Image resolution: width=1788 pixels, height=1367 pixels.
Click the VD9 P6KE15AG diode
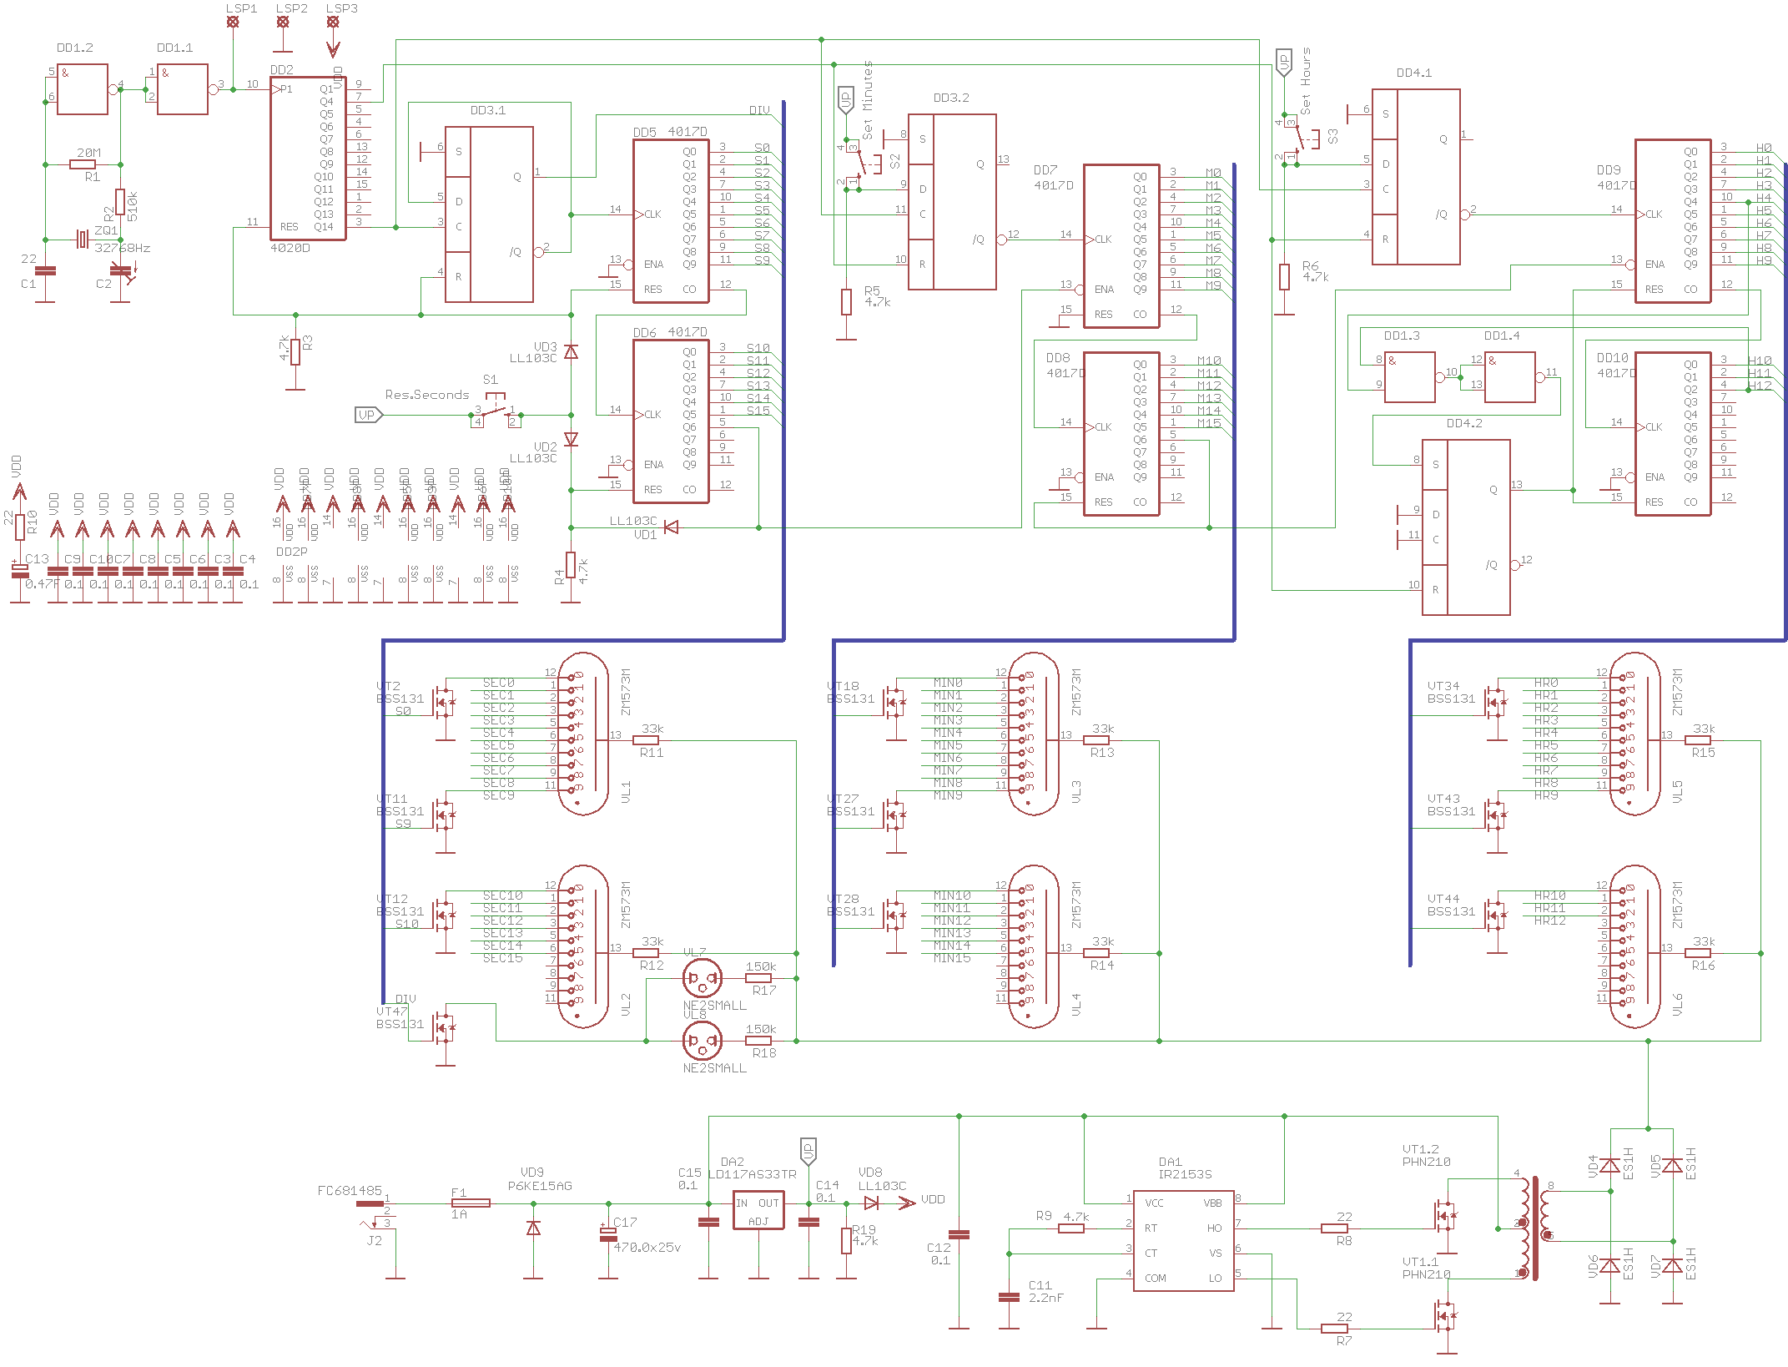533,1228
